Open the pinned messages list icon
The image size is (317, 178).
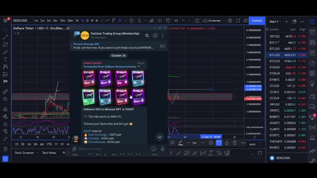[x=162, y=46]
